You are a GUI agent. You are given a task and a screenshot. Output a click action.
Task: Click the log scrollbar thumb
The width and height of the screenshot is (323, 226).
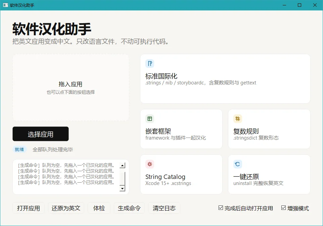point(122,179)
